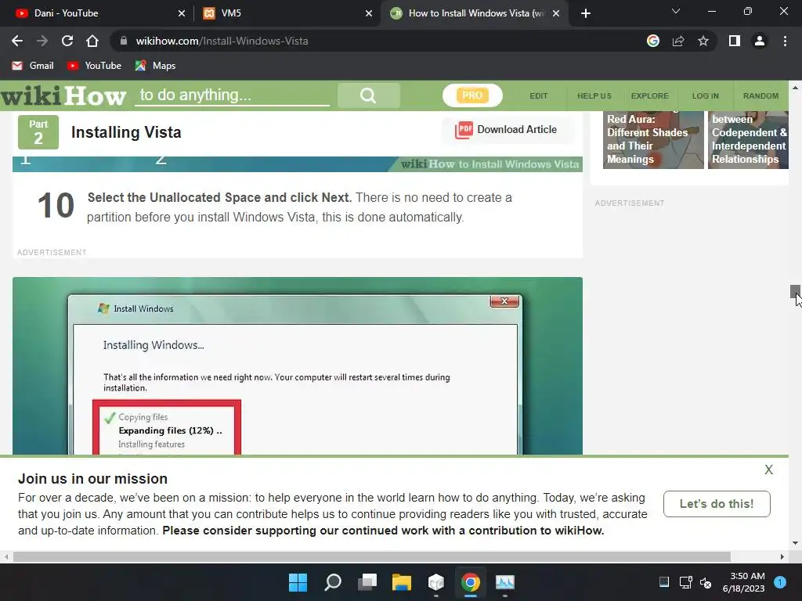Click the scroll down arrow
The height and width of the screenshot is (601, 802).
click(x=796, y=543)
